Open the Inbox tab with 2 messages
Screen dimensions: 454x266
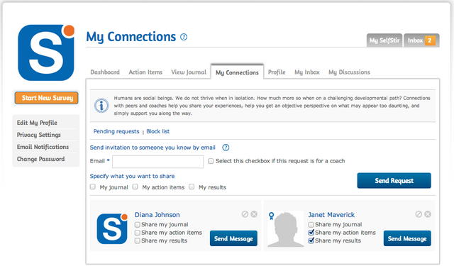(x=421, y=40)
